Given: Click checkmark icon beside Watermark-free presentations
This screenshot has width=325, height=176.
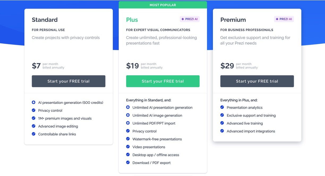Looking at the screenshot, I should tap(128, 139).
